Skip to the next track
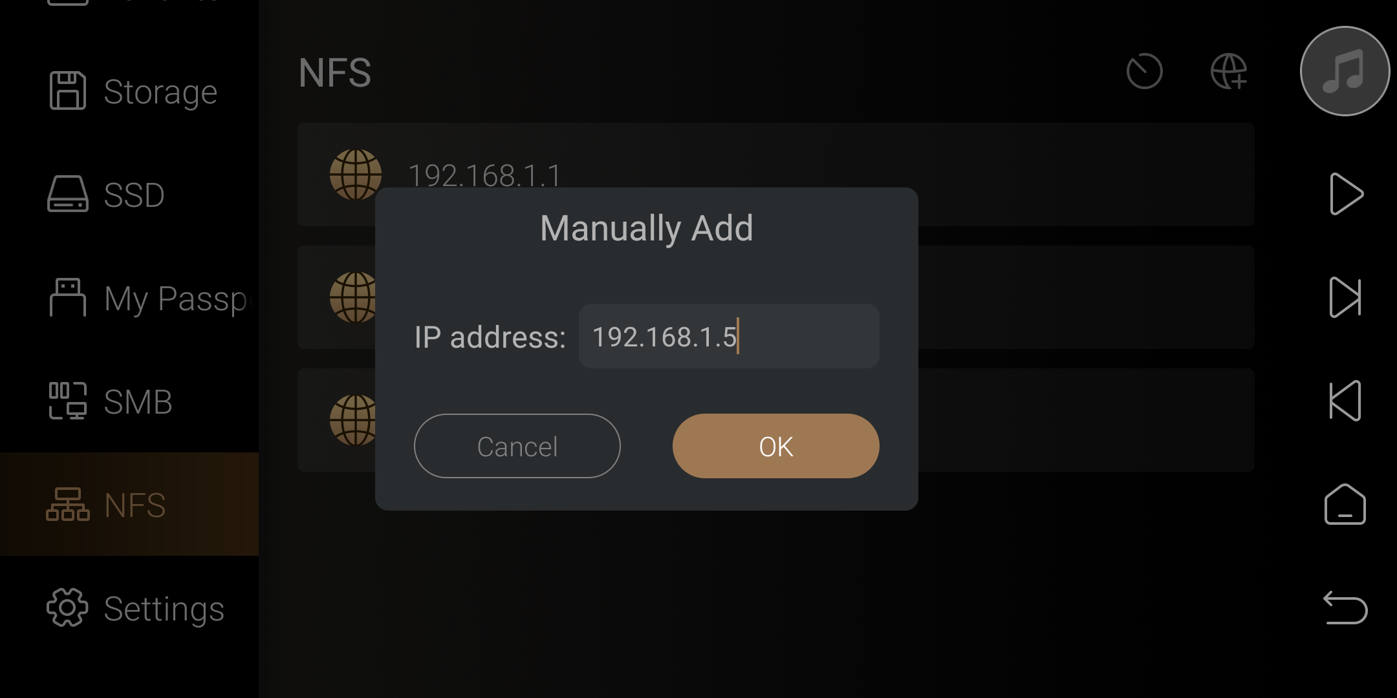Viewport: 1397px width, 698px height. pos(1345,297)
